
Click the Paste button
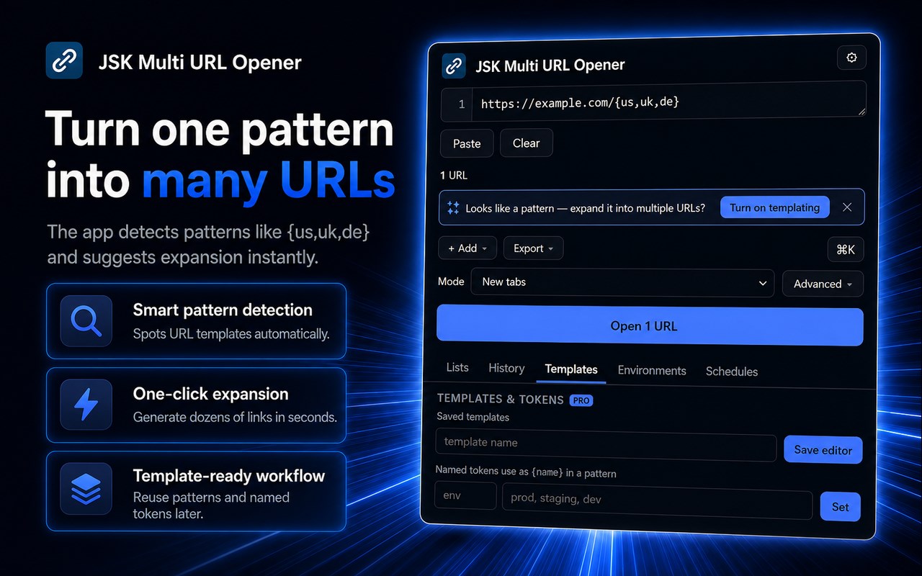(467, 143)
